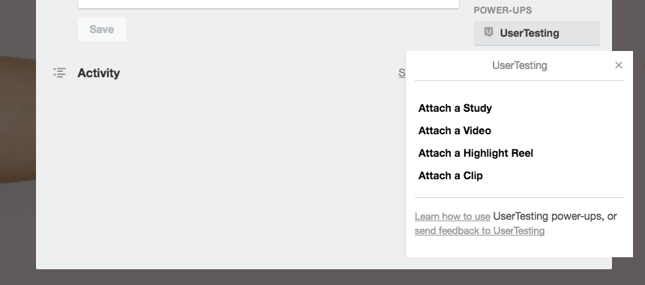This screenshot has width=645, height=285.
Task: Close the UserTesting popup
Action: point(618,65)
